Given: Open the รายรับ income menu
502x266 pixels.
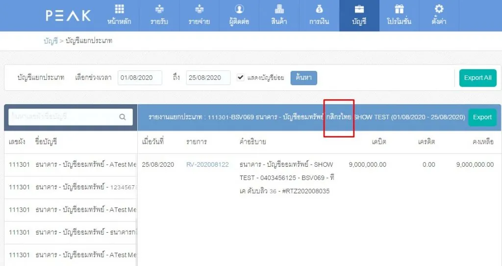Looking at the screenshot, I should (x=159, y=15).
